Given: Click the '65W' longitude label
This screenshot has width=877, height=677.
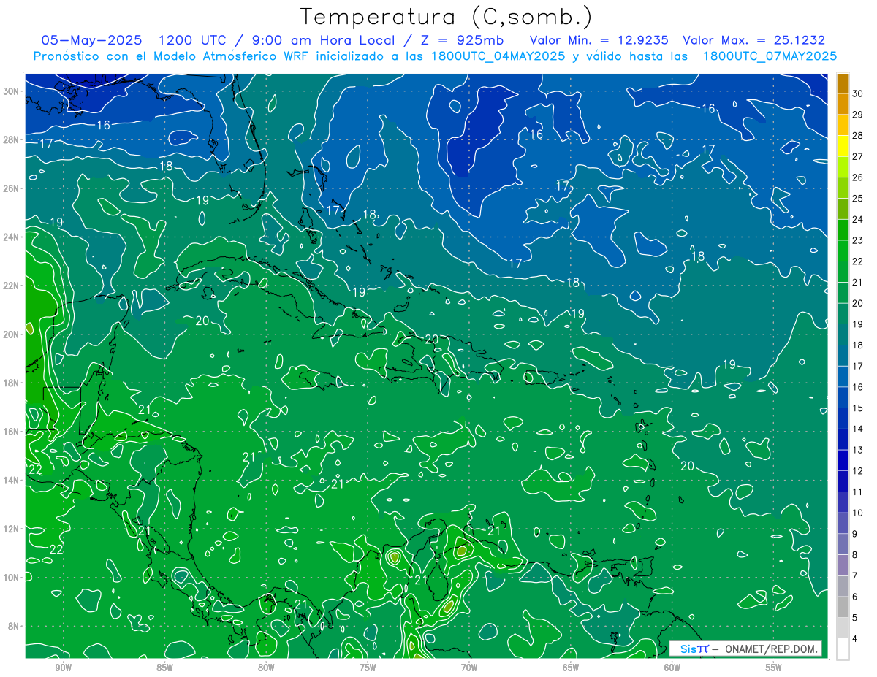Looking at the screenshot, I should pos(571,668).
